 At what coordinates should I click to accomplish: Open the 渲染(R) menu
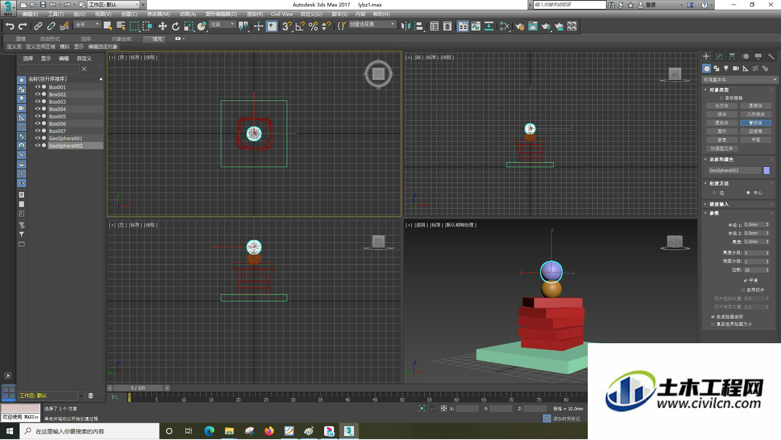[x=255, y=14]
